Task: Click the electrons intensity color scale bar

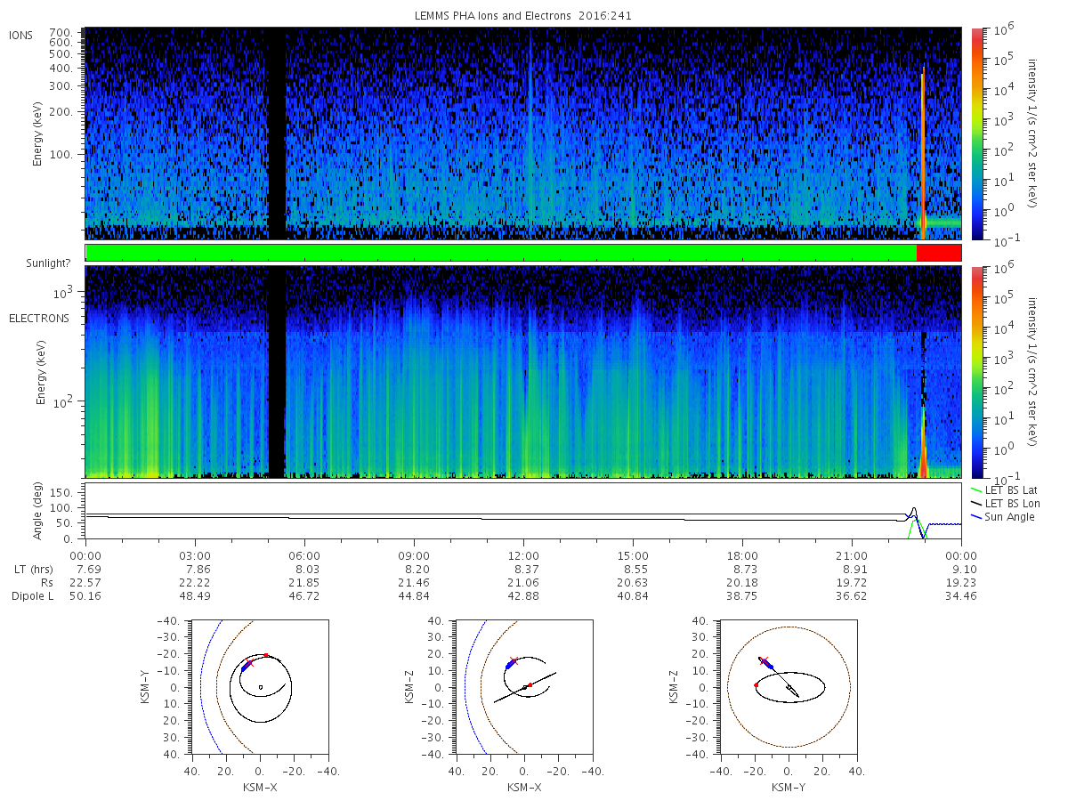Action: [976, 372]
